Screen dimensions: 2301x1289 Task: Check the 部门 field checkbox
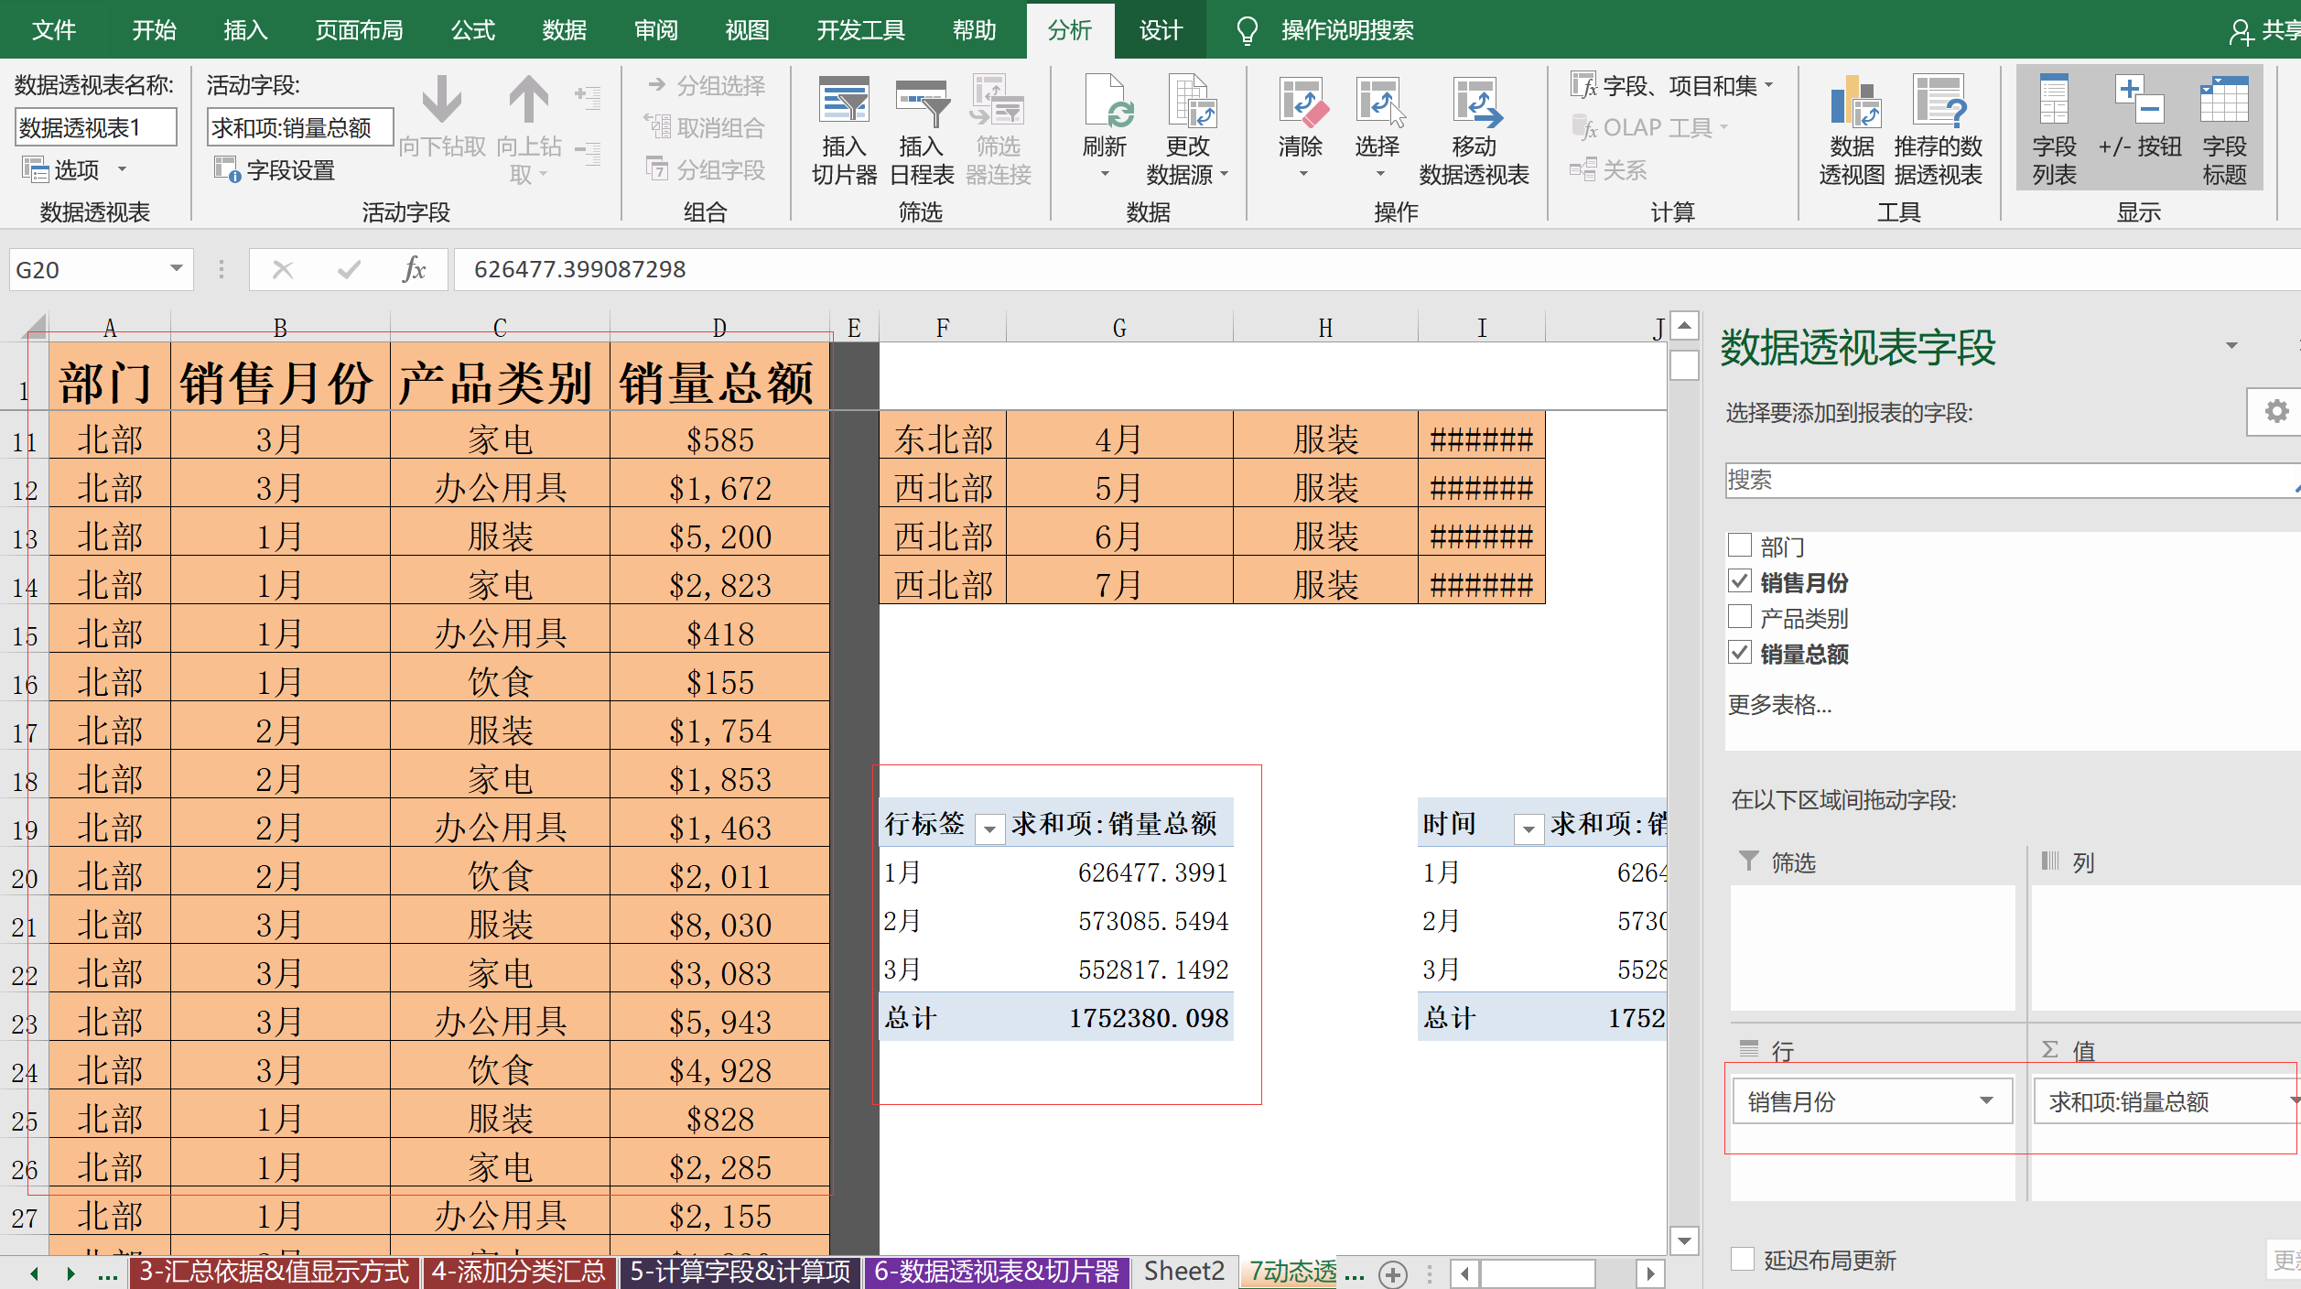[1740, 546]
